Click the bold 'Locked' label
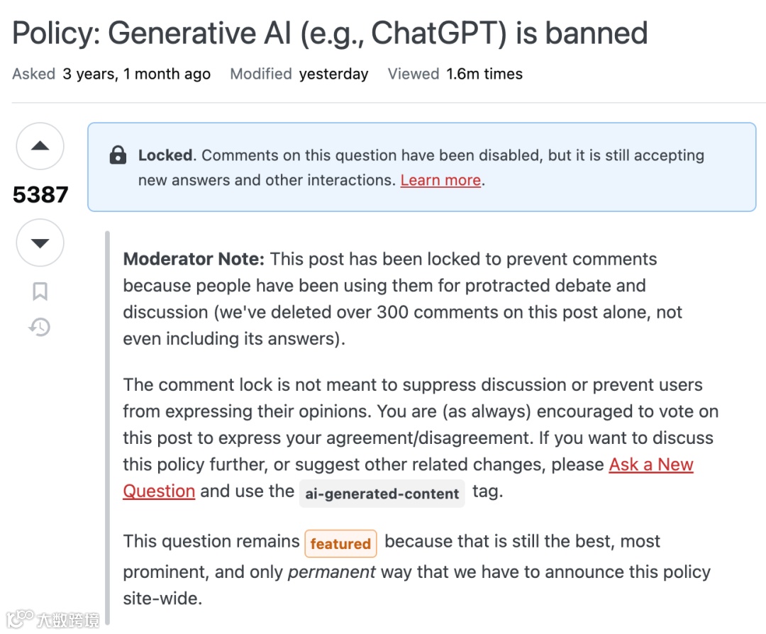The height and width of the screenshot is (634, 766). [165, 155]
